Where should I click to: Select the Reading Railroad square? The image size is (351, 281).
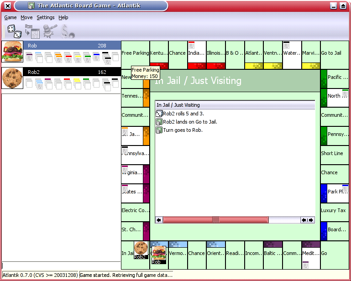click(x=235, y=255)
